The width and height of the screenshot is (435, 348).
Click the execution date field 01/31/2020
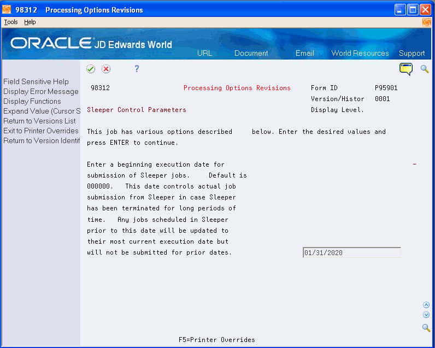point(352,252)
